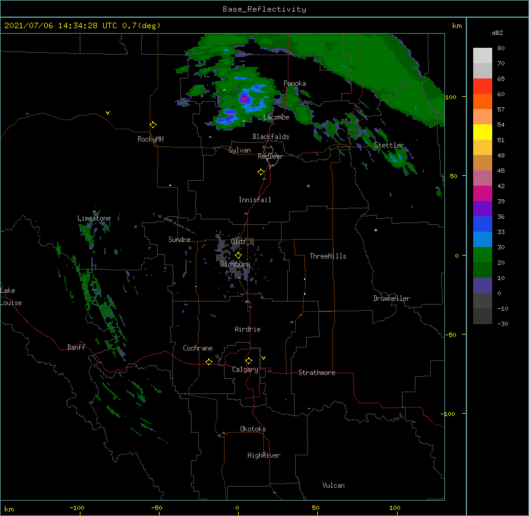The image size is (529, 516).
Task: Click the Okotoks label
Action: tap(253, 429)
